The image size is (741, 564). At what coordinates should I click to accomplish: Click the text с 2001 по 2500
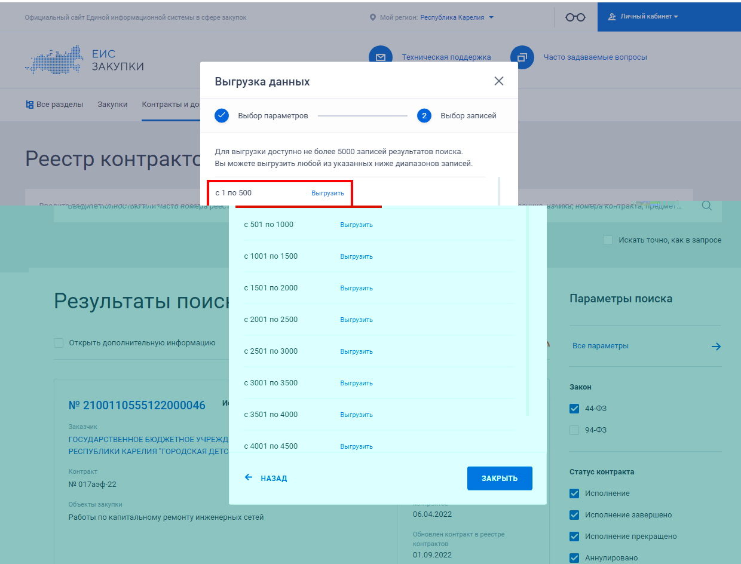pos(271,320)
